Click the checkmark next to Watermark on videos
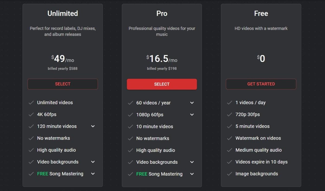Viewport: 325px width, 191px height. [230, 138]
